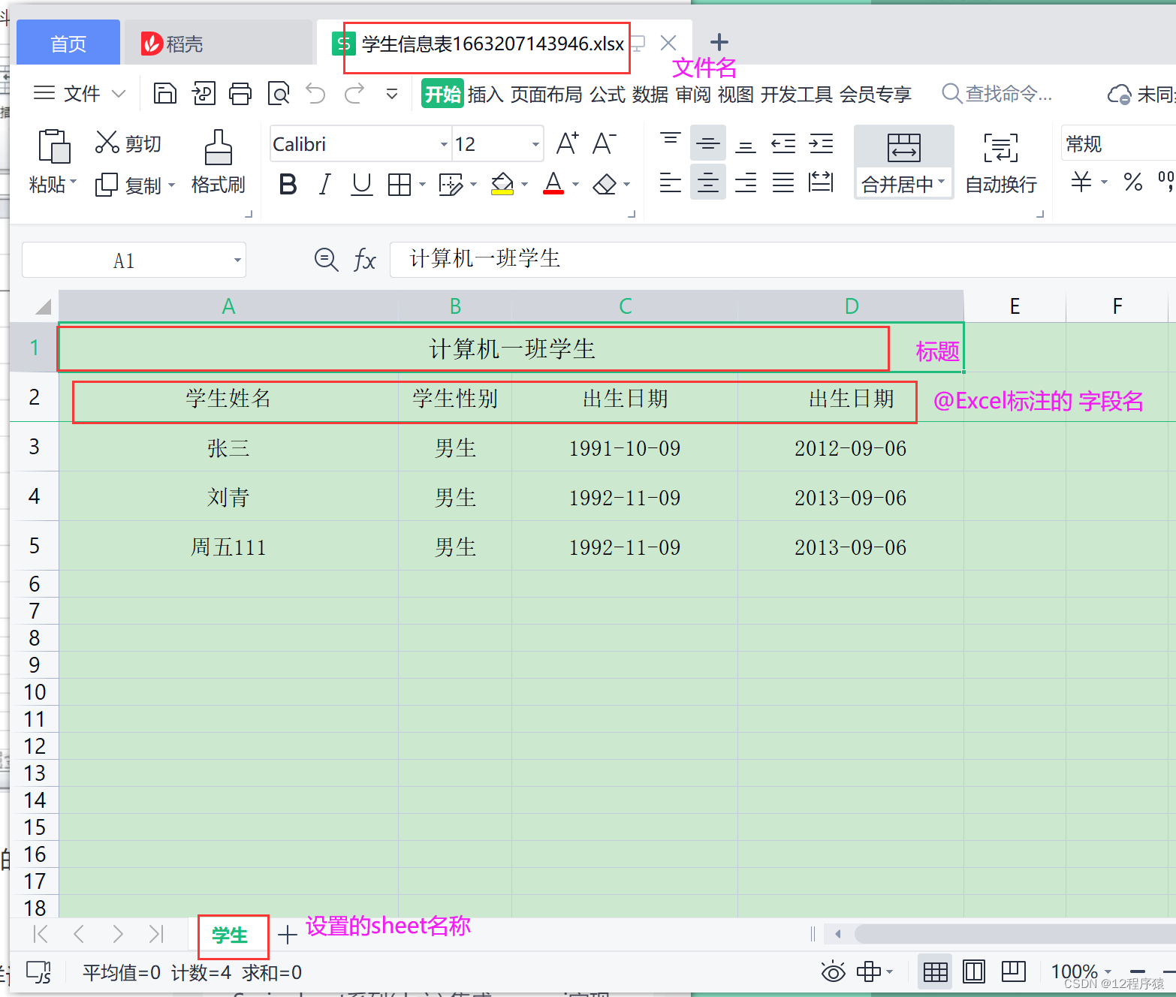Click the Undo arrow
Viewport: 1176px width, 997px height.
(x=316, y=94)
